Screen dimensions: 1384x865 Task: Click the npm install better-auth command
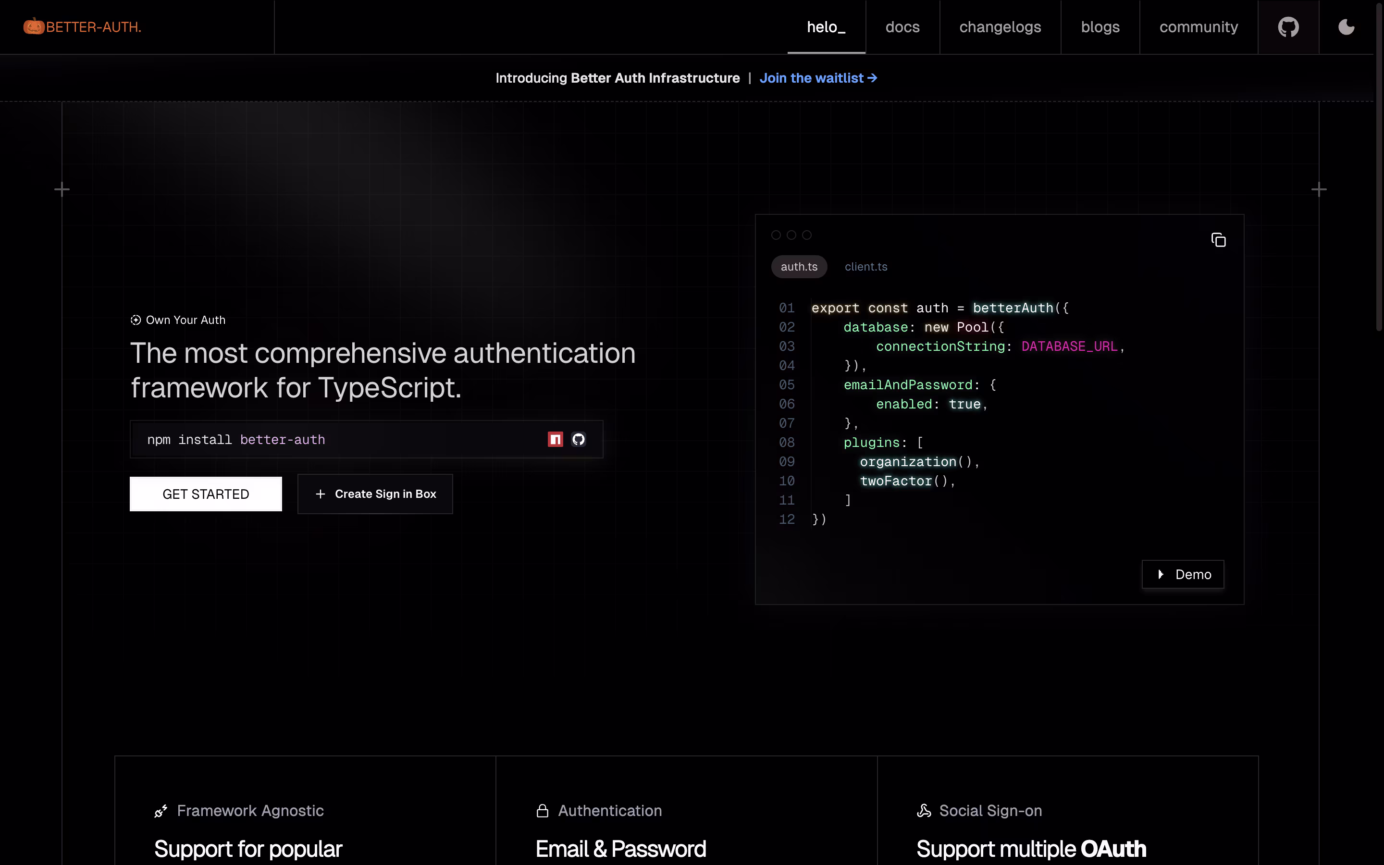pyautogui.click(x=236, y=439)
